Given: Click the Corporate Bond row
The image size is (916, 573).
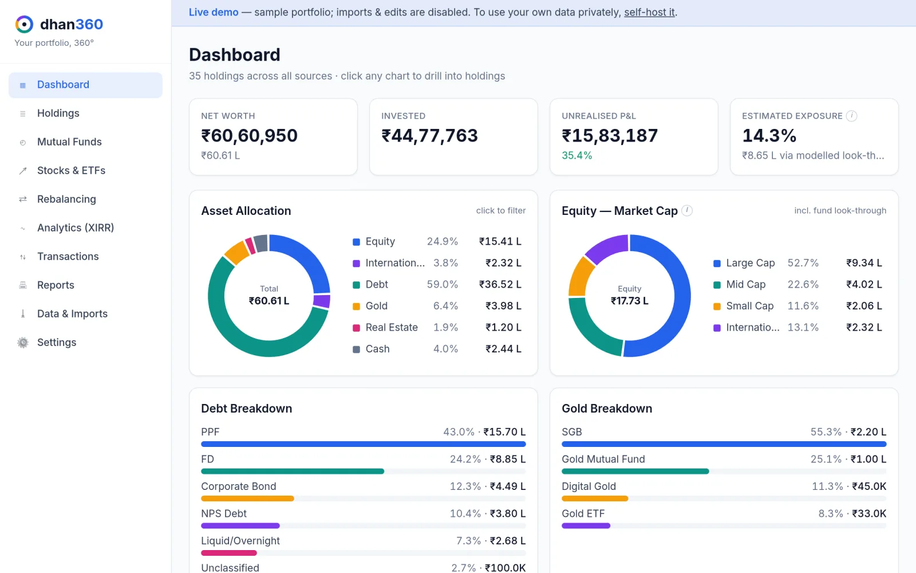Looking at the screenshot, I should [364, 491].
